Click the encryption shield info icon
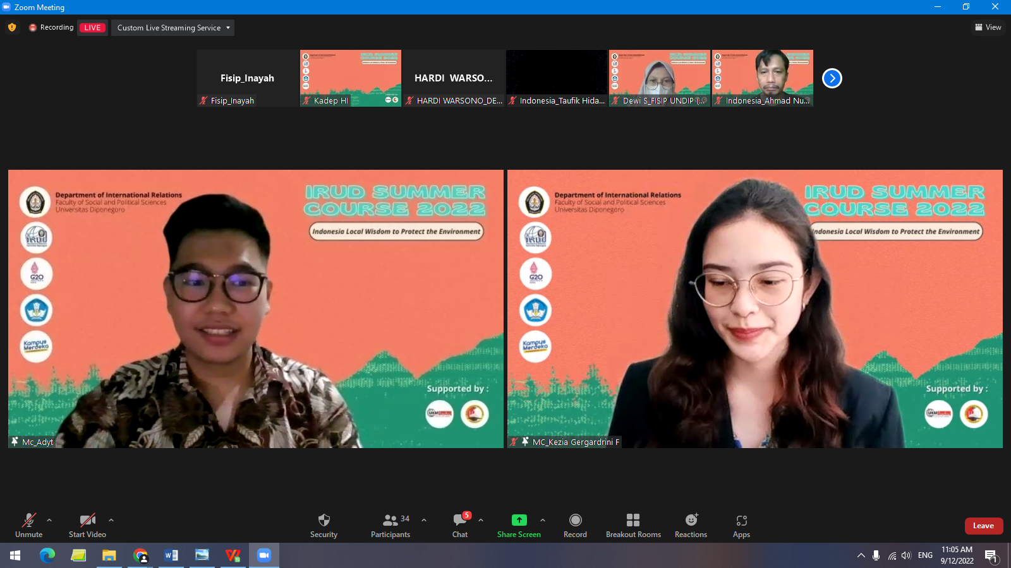1011x568 pixels. pyautogui.click(x=12, y=27)
